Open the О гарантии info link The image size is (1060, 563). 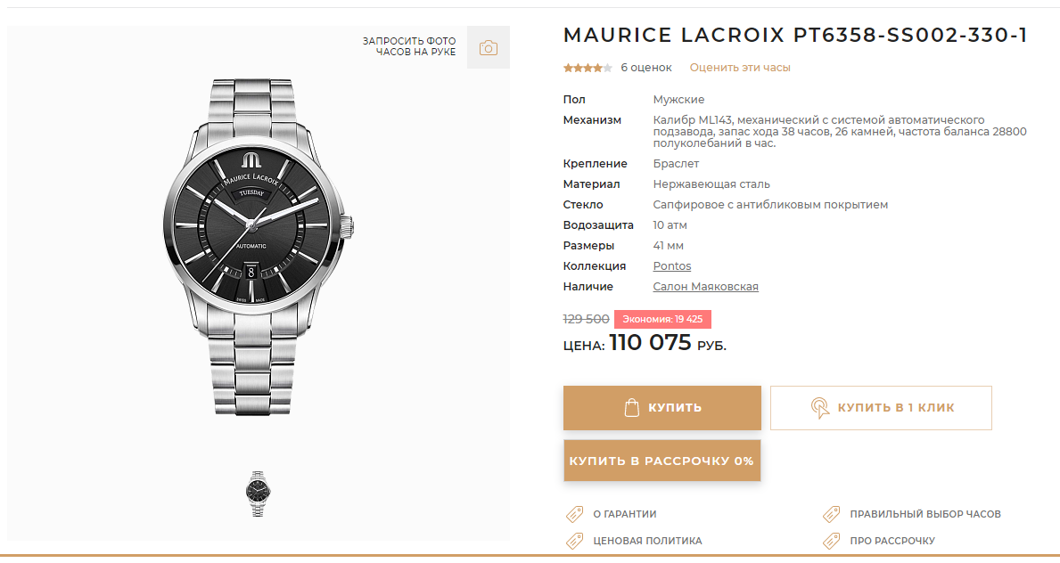tap(625, 514)
